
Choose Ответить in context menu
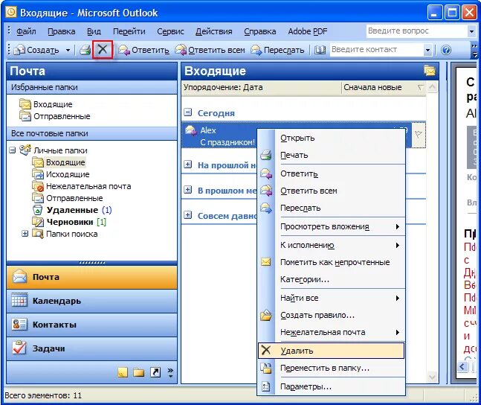tap(332, 174)
